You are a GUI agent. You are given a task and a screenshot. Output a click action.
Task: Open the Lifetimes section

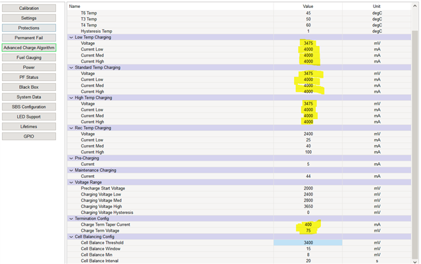(x=29, y=126)
